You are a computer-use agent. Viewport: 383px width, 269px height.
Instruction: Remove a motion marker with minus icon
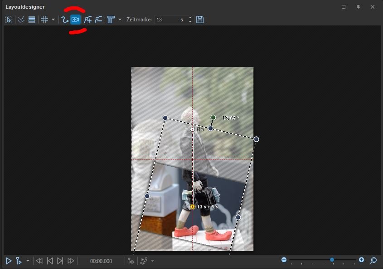(98, 20)
